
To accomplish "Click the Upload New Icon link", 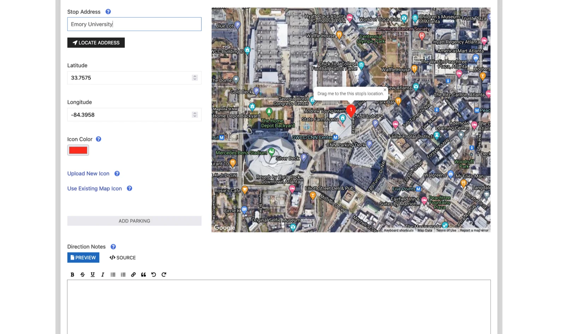I will 88,174.
